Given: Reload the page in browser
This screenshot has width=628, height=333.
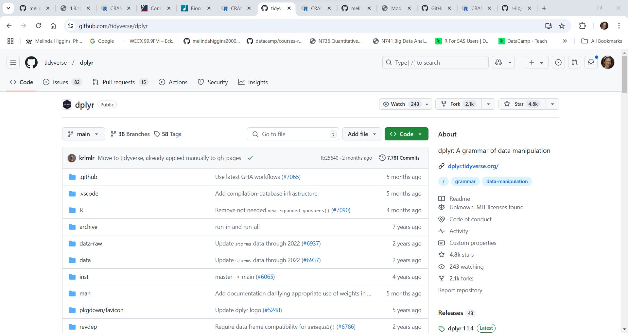Looking at the screenshot, I should (x=38, y=26).
